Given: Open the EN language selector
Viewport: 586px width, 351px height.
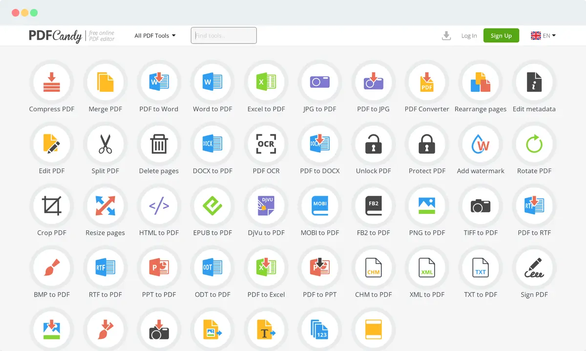Looking at the screenshot, I should pos(543,36).
